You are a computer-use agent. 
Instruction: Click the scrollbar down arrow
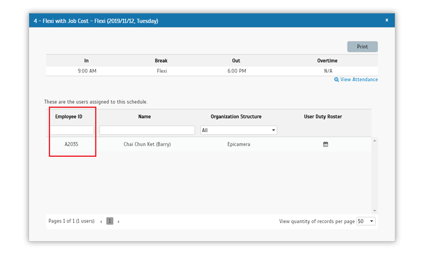tap(375, 211)
